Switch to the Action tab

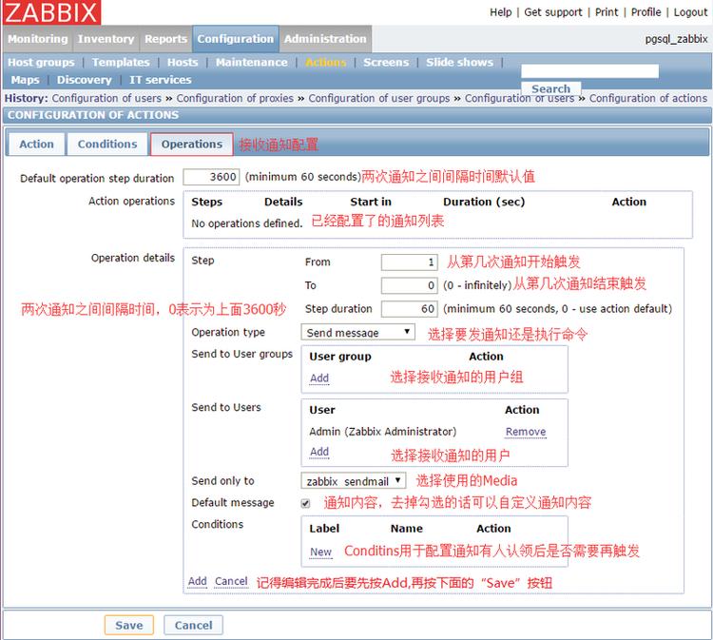click(x=36, y=144)
